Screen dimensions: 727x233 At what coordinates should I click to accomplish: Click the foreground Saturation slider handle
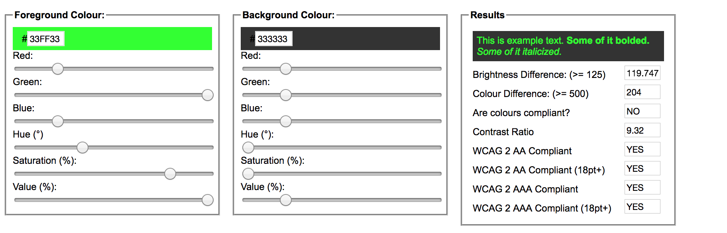click(170, 174)
